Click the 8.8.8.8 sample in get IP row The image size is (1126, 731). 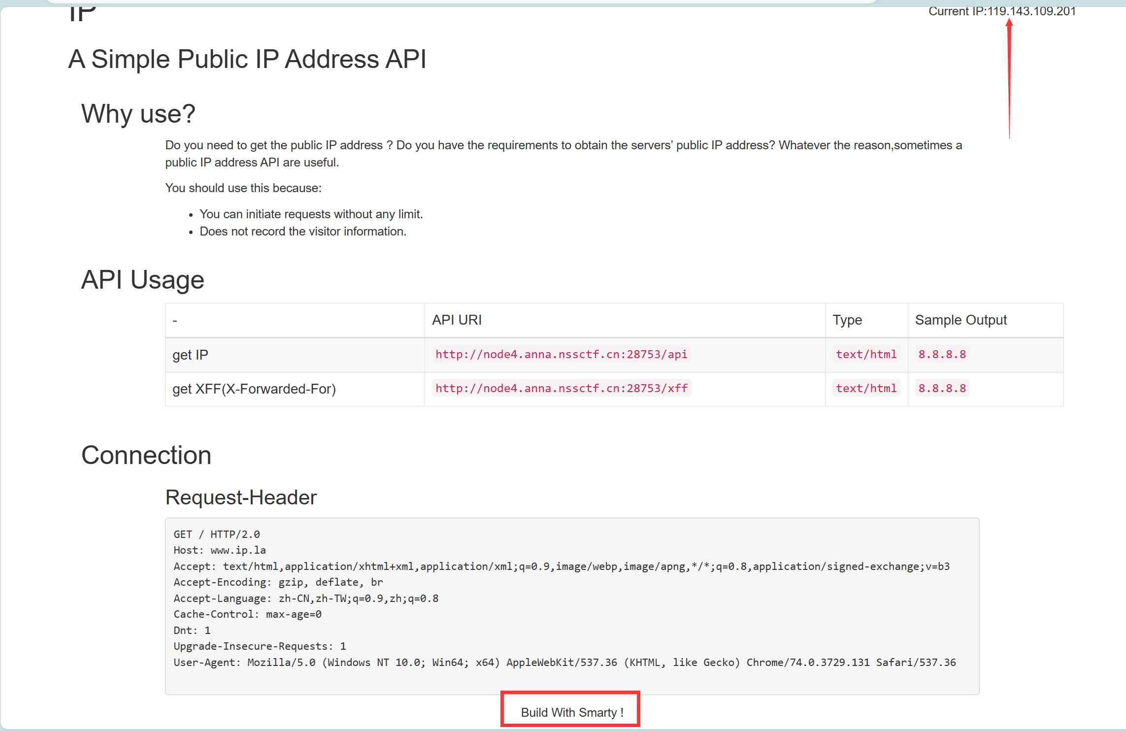point(942,354)
